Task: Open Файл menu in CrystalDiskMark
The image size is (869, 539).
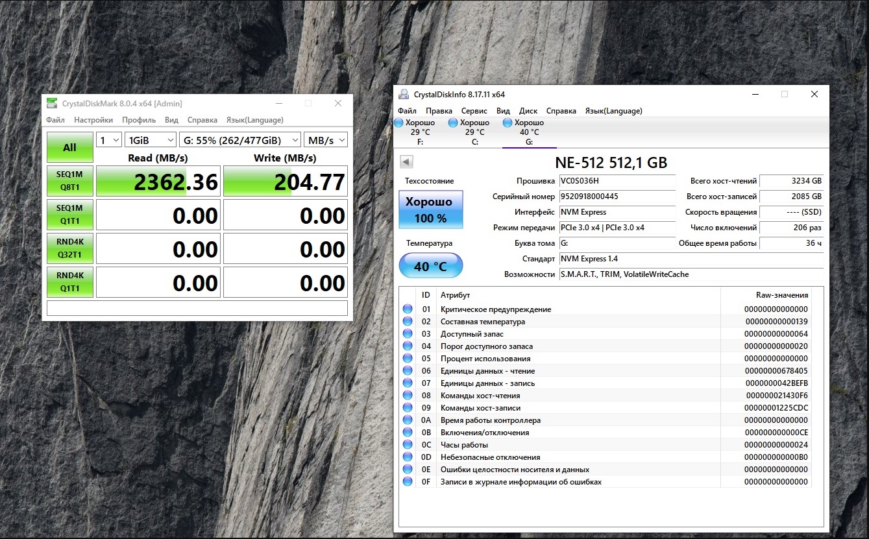Action: pyautogui.click(x=55, y=120)
